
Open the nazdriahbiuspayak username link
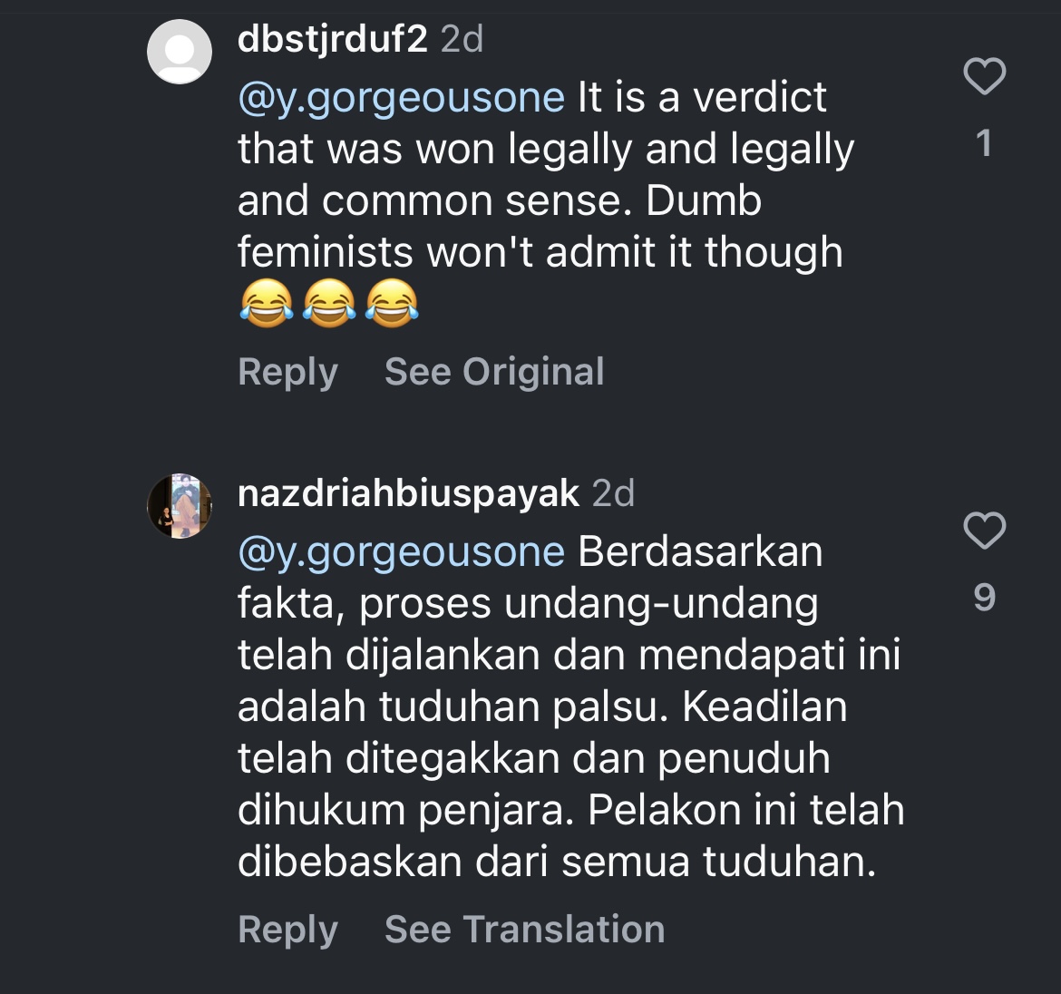[408, 493]
